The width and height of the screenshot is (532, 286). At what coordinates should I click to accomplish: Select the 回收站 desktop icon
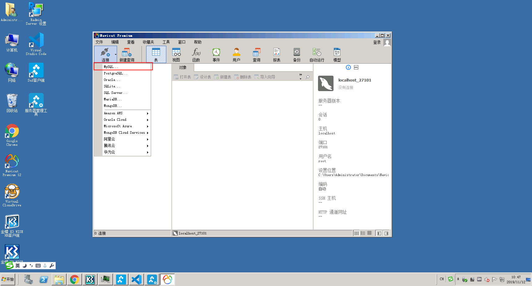click(x=12, y=103)
